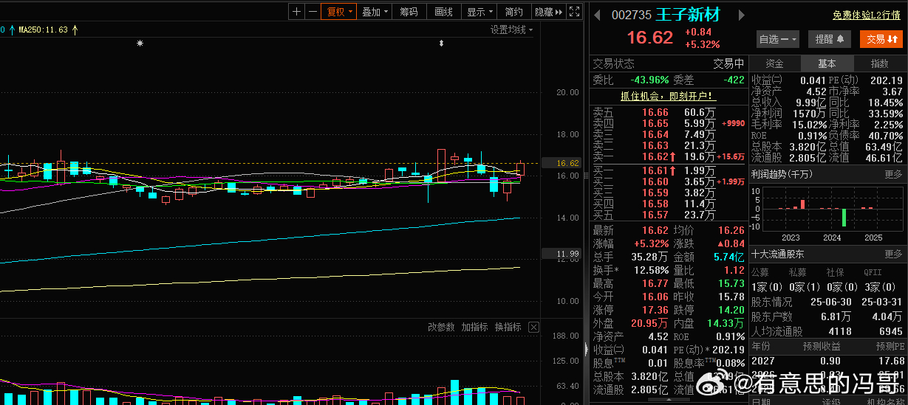Open 更多 beside 利润趋势
Image resolution: width=908 pixels, height=405 pixels.
(x=893, y=175)
